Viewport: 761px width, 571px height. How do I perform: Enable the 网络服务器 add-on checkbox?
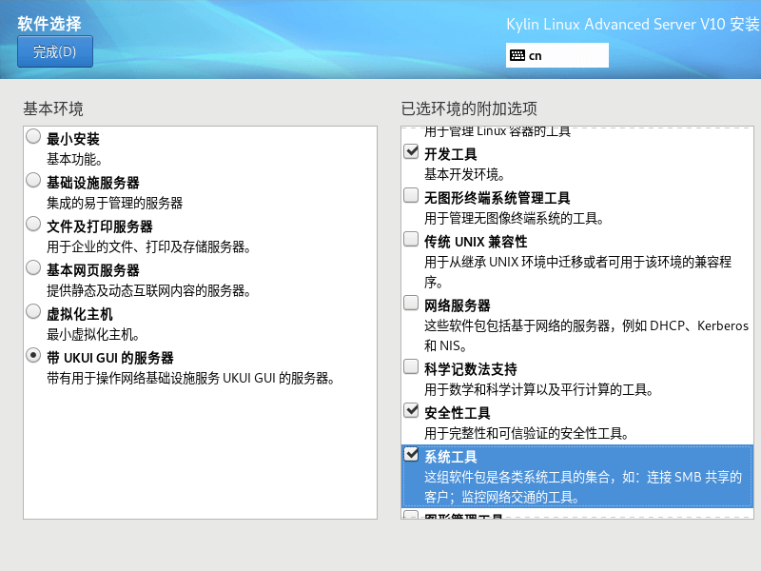click(411, 304)
